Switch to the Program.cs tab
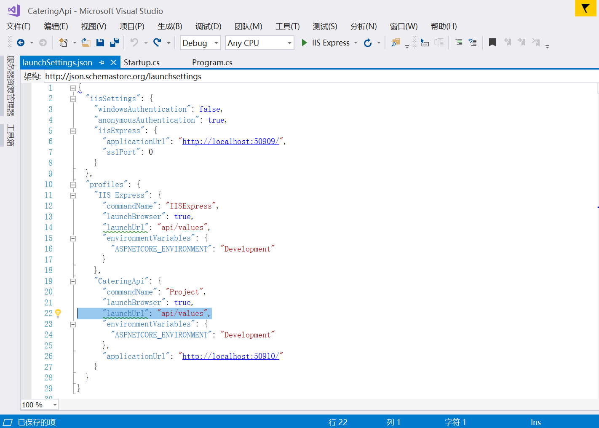Screen dimensions: 599x428 (212, 62)
